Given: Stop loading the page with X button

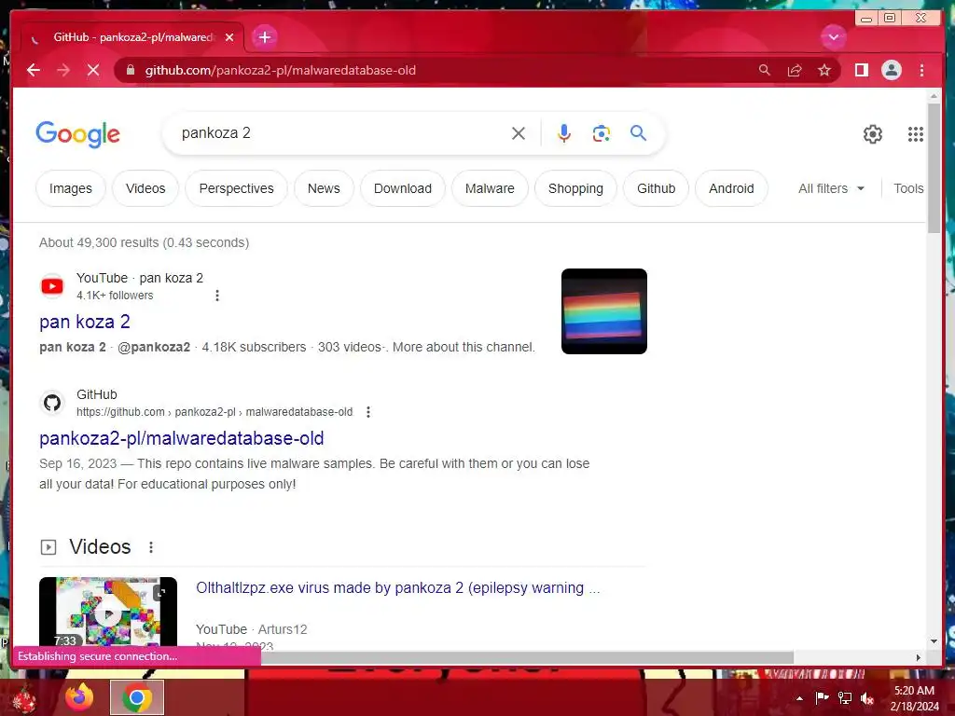Looking at the screenshot, I should 92,70.
